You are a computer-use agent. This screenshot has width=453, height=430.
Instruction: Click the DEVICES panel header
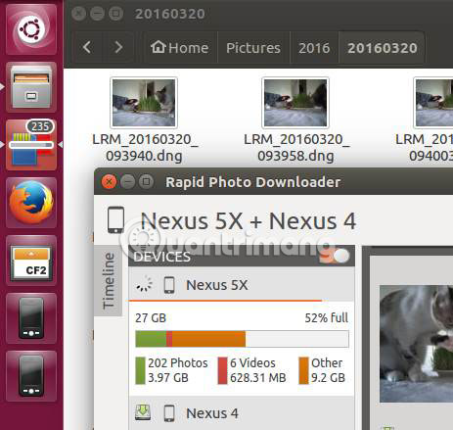pyautogui.click(x=242, y=256)
